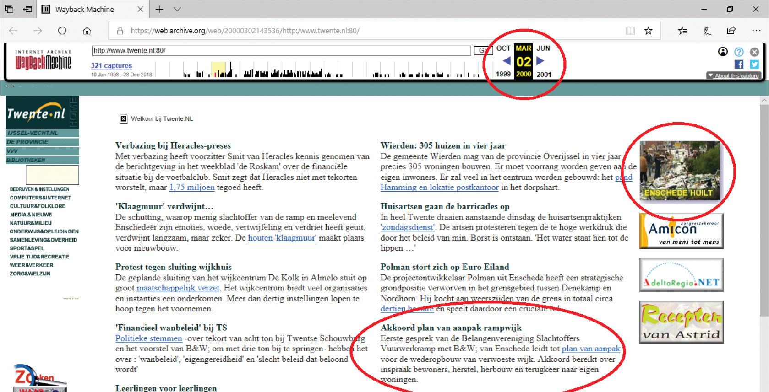This screenshot has height=392, width=769.
Task: Open COMPUTERS&INTERNET category
Action: tap(40, 198)
